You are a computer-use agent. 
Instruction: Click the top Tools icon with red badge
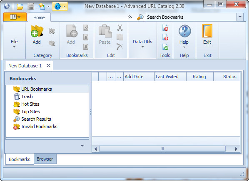(165, 28)
